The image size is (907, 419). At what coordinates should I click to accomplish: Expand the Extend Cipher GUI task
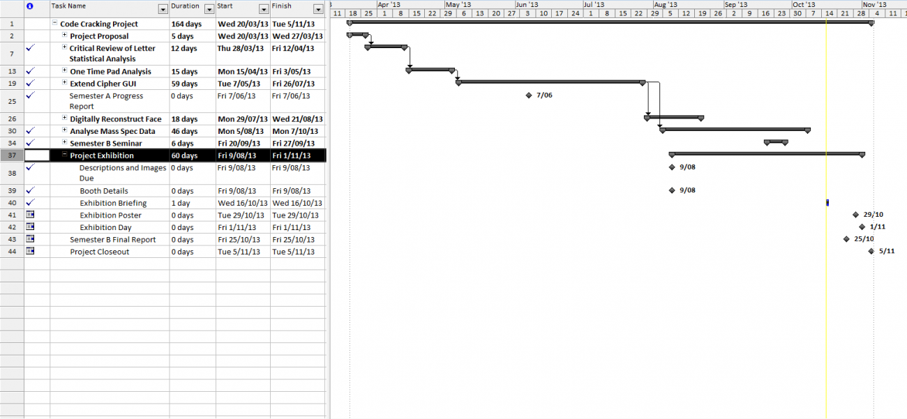(64, 83)
